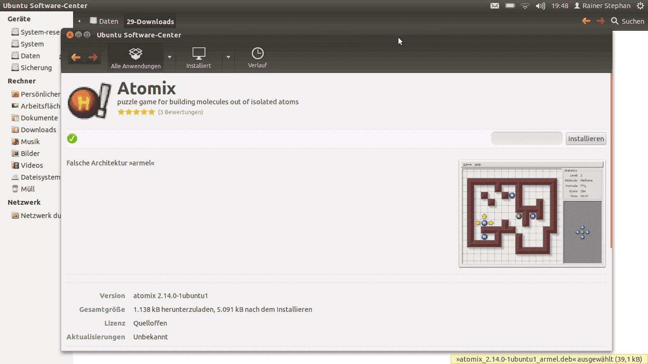The width and height of the screenshot is (648, 364).
Task: Expand the Alle Anwendungen dropdown arrow
Action: (x=170, y=57)
